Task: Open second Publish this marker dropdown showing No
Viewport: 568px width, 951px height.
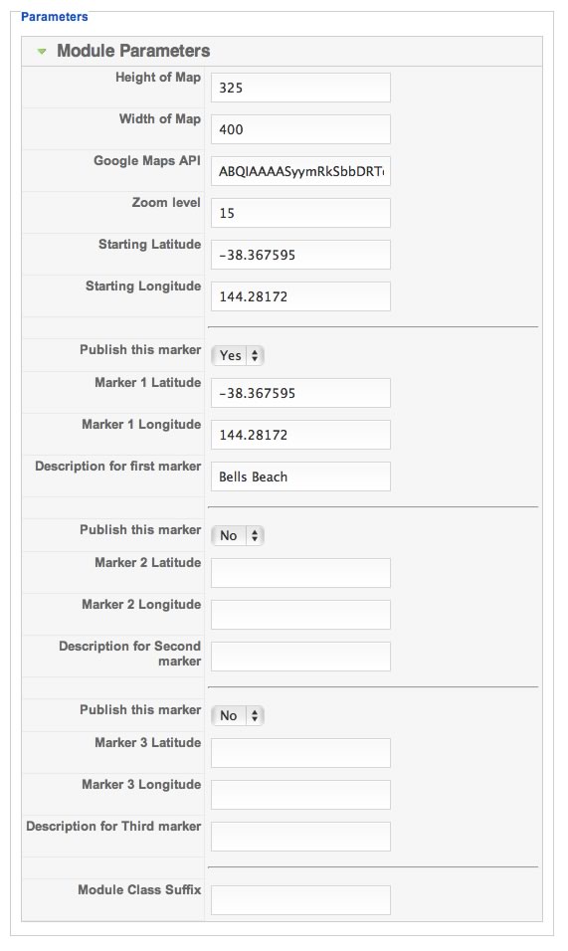Action: click(238, 535)
